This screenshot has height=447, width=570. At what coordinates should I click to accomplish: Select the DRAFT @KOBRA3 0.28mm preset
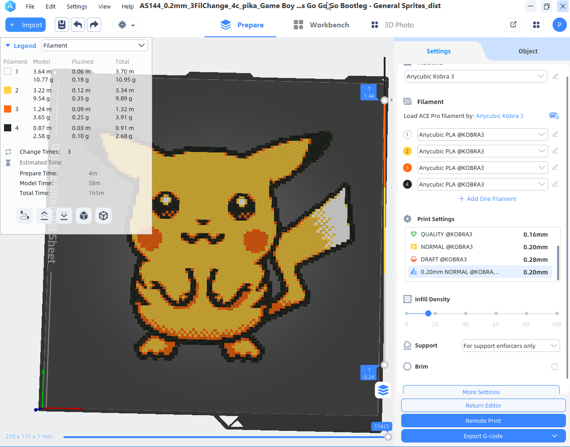(479, 260)
